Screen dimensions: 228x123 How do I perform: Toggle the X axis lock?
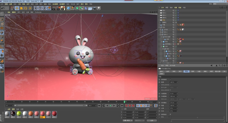click(x=36, y=8)
